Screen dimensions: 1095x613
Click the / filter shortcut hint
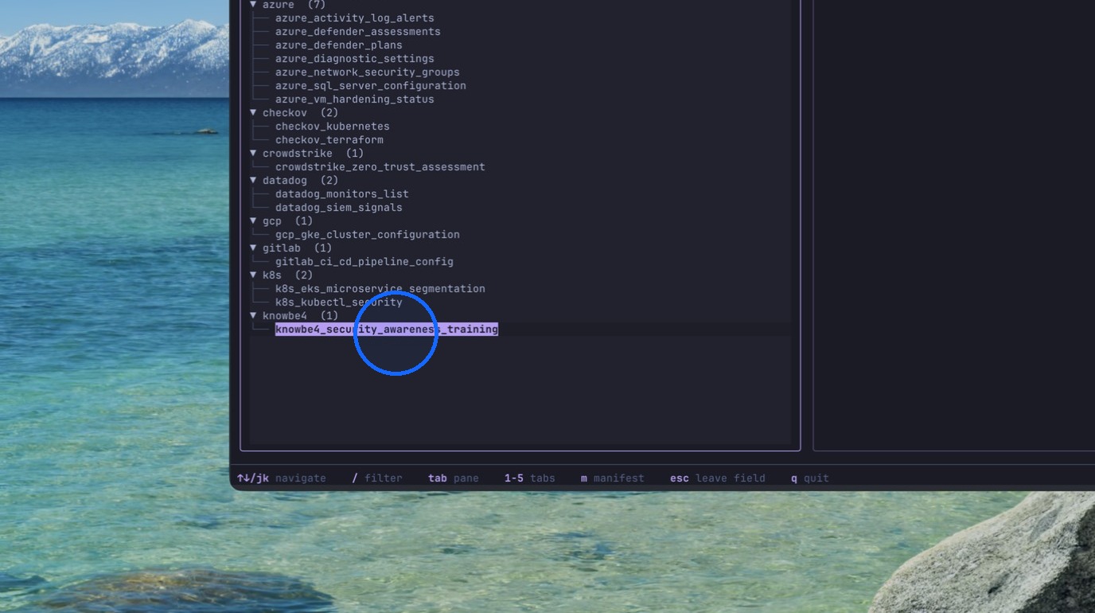377,478
